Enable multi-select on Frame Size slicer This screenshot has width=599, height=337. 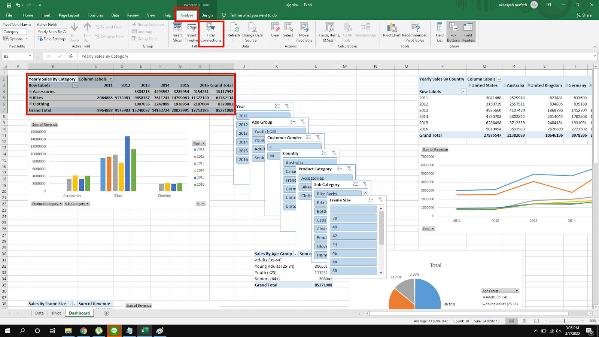tap(371, 200)
